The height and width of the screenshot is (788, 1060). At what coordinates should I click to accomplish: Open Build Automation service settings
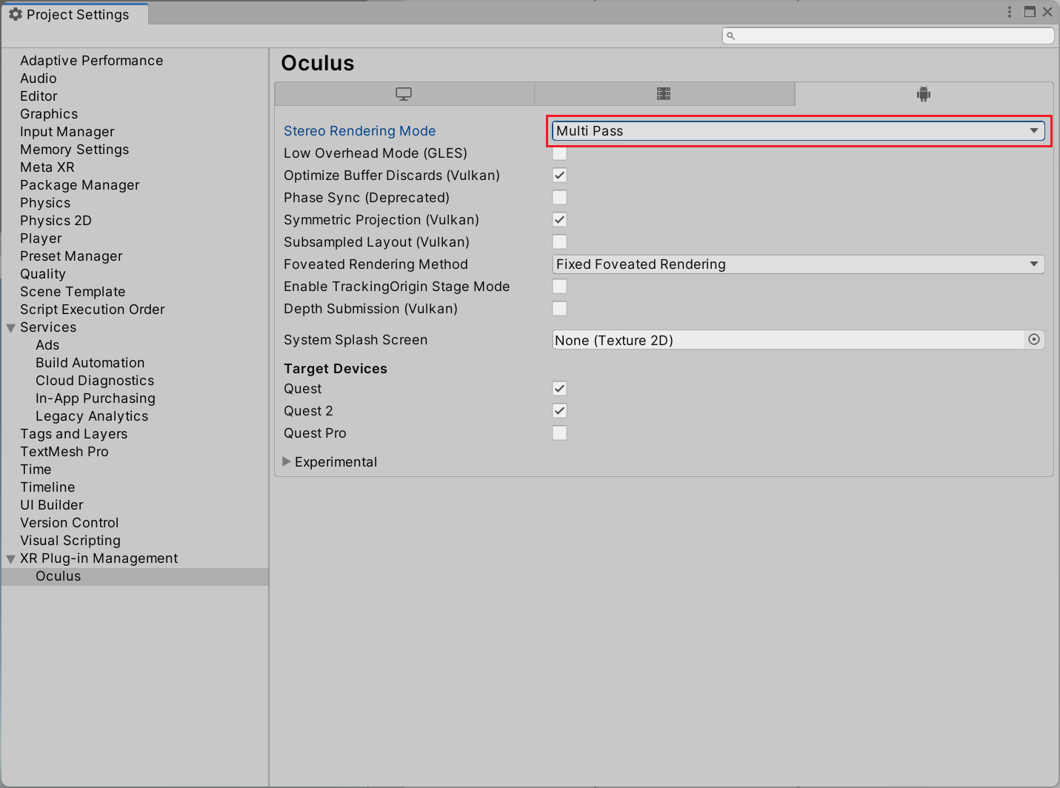point(90,363)
